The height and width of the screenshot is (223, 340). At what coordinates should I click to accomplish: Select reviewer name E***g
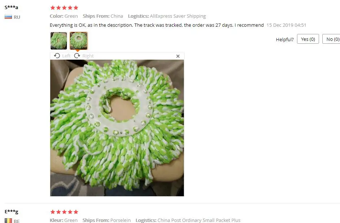click(11, 211)
